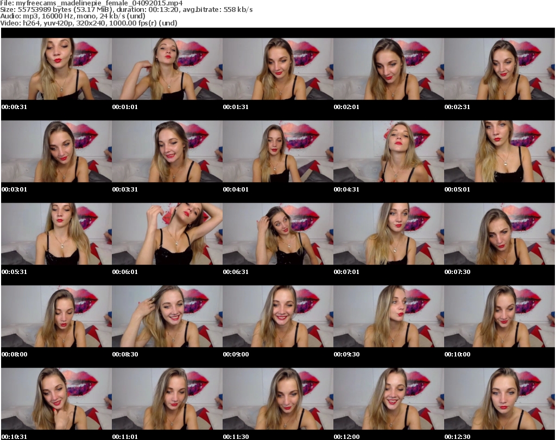Select the thumbnail frame at 00:02:31
Viewport: 556px width, 440px height.
500,69
